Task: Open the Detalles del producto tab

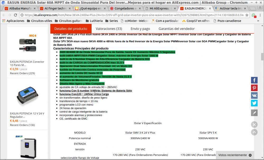Action: (71, 29)
